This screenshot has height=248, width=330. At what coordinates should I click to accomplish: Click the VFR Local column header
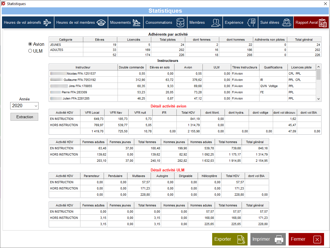[92, 113]
